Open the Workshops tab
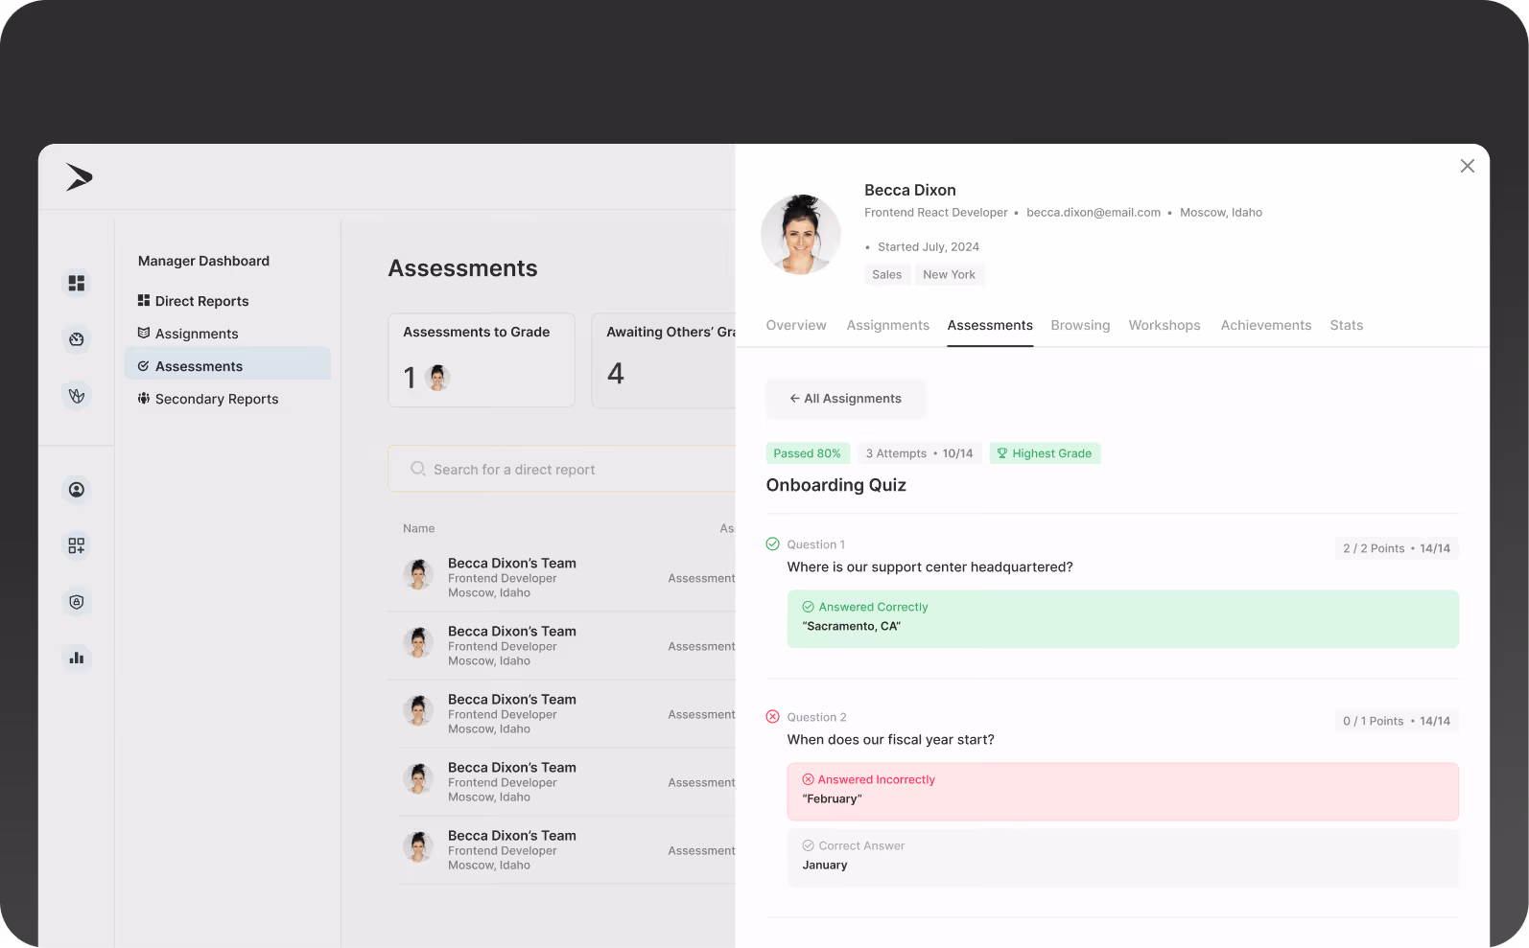This screenshot has width=1529, height=948. 1164,326
